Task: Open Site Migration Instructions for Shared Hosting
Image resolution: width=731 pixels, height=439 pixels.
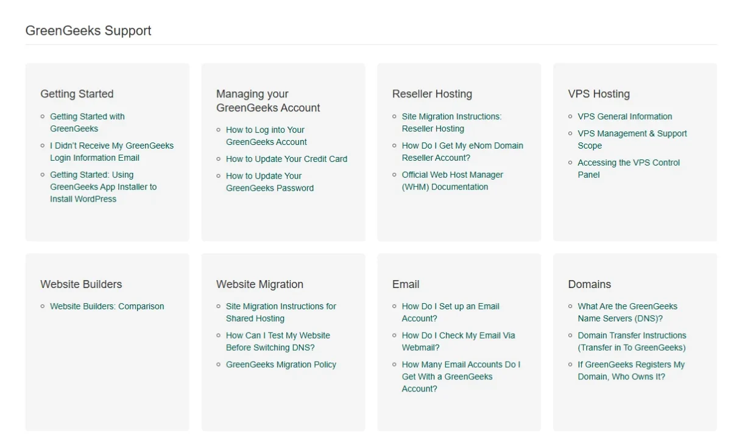Action: click(281, 312)
